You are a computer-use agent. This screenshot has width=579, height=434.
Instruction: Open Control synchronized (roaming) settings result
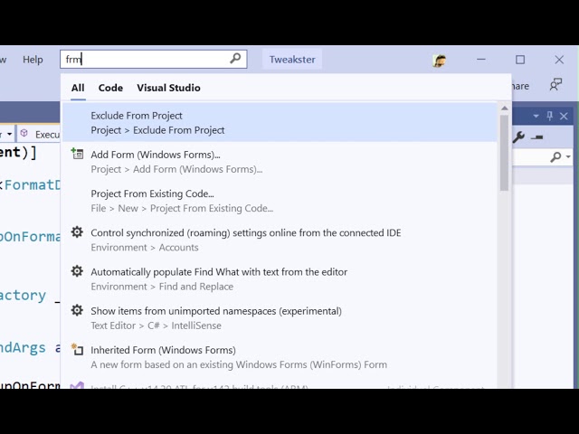click(280, 240)
